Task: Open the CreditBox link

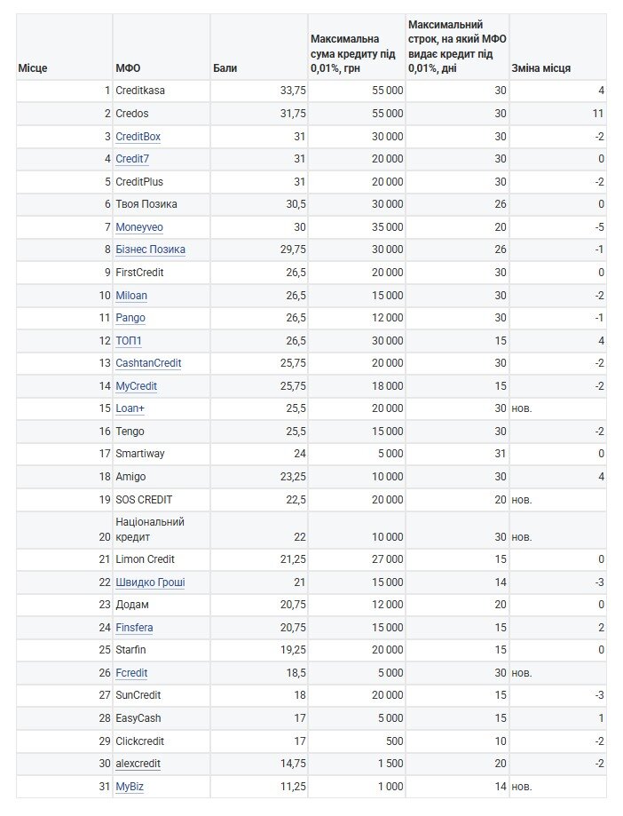Action: pos(138,137)
